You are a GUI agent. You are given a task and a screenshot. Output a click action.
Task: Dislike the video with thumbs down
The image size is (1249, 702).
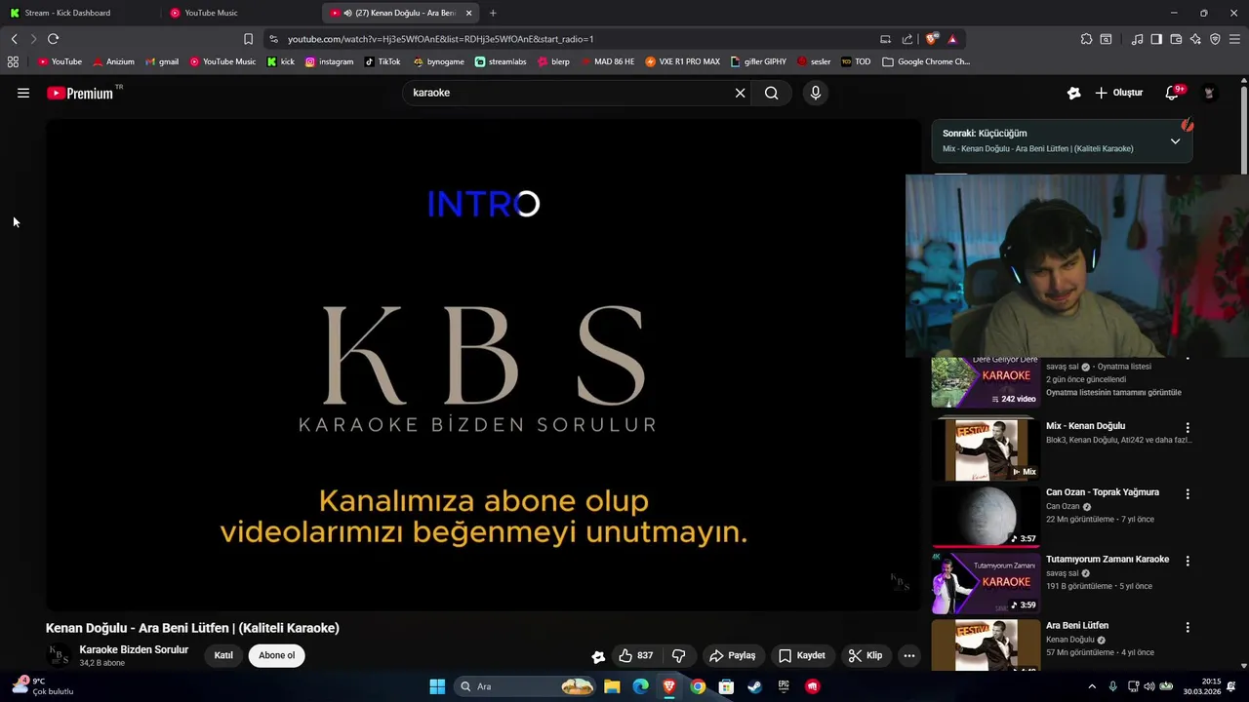tap(679, 655)
